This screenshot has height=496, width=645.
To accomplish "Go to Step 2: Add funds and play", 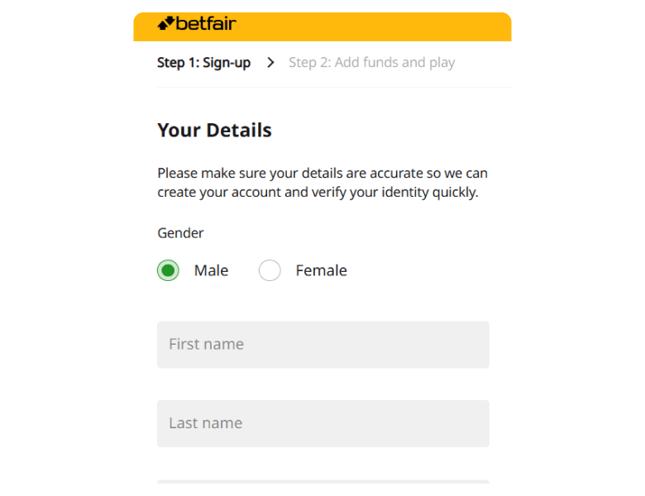I will coord(371,63).
